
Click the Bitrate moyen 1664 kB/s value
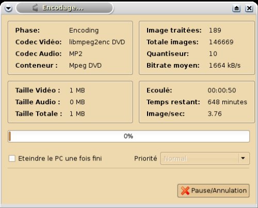[x=224, y=66]
